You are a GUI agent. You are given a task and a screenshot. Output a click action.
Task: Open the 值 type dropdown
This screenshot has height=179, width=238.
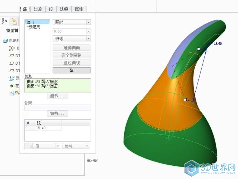coord(58,146)
